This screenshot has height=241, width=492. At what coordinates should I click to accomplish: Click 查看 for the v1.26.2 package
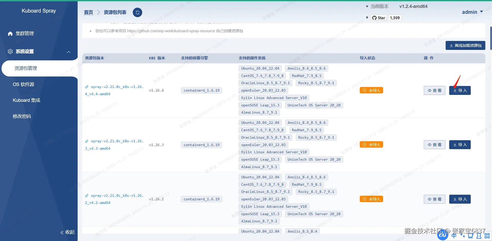[434, 199]
